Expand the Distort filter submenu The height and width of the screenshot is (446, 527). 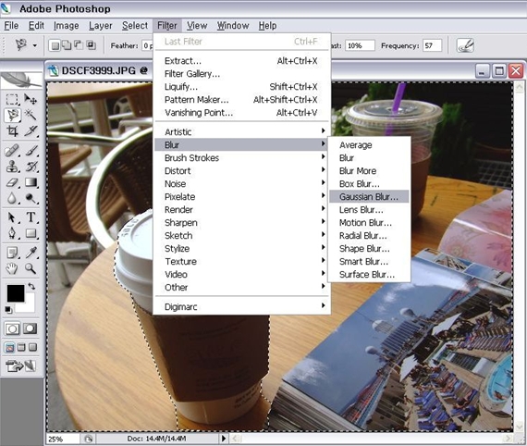click(241, 170)
